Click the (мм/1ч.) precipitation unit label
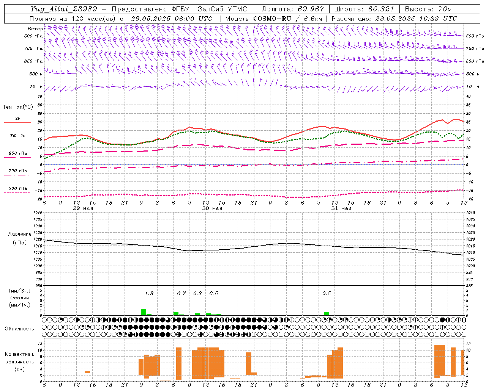486x388 pixels. (20, 305)
